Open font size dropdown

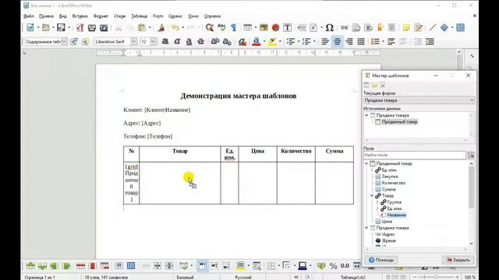point(153,41)
